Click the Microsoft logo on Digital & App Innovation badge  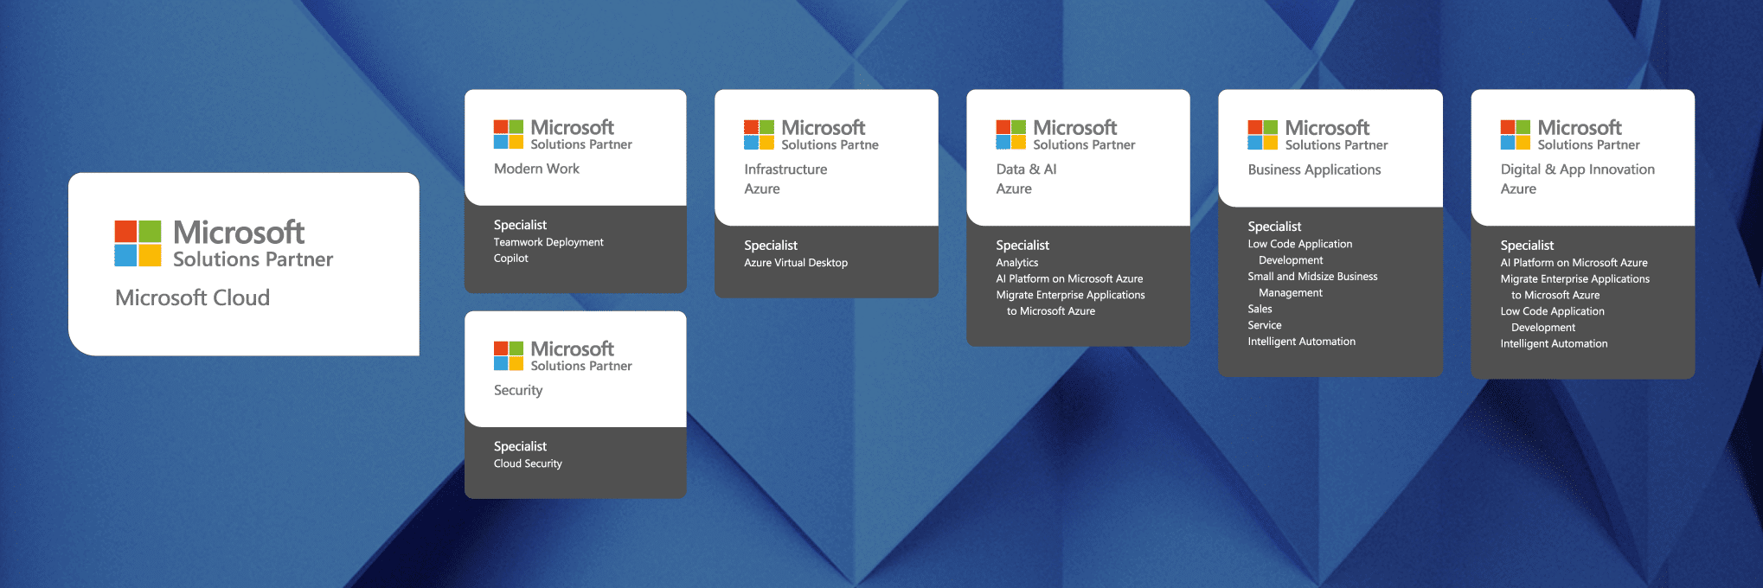tap(1515, 135)
